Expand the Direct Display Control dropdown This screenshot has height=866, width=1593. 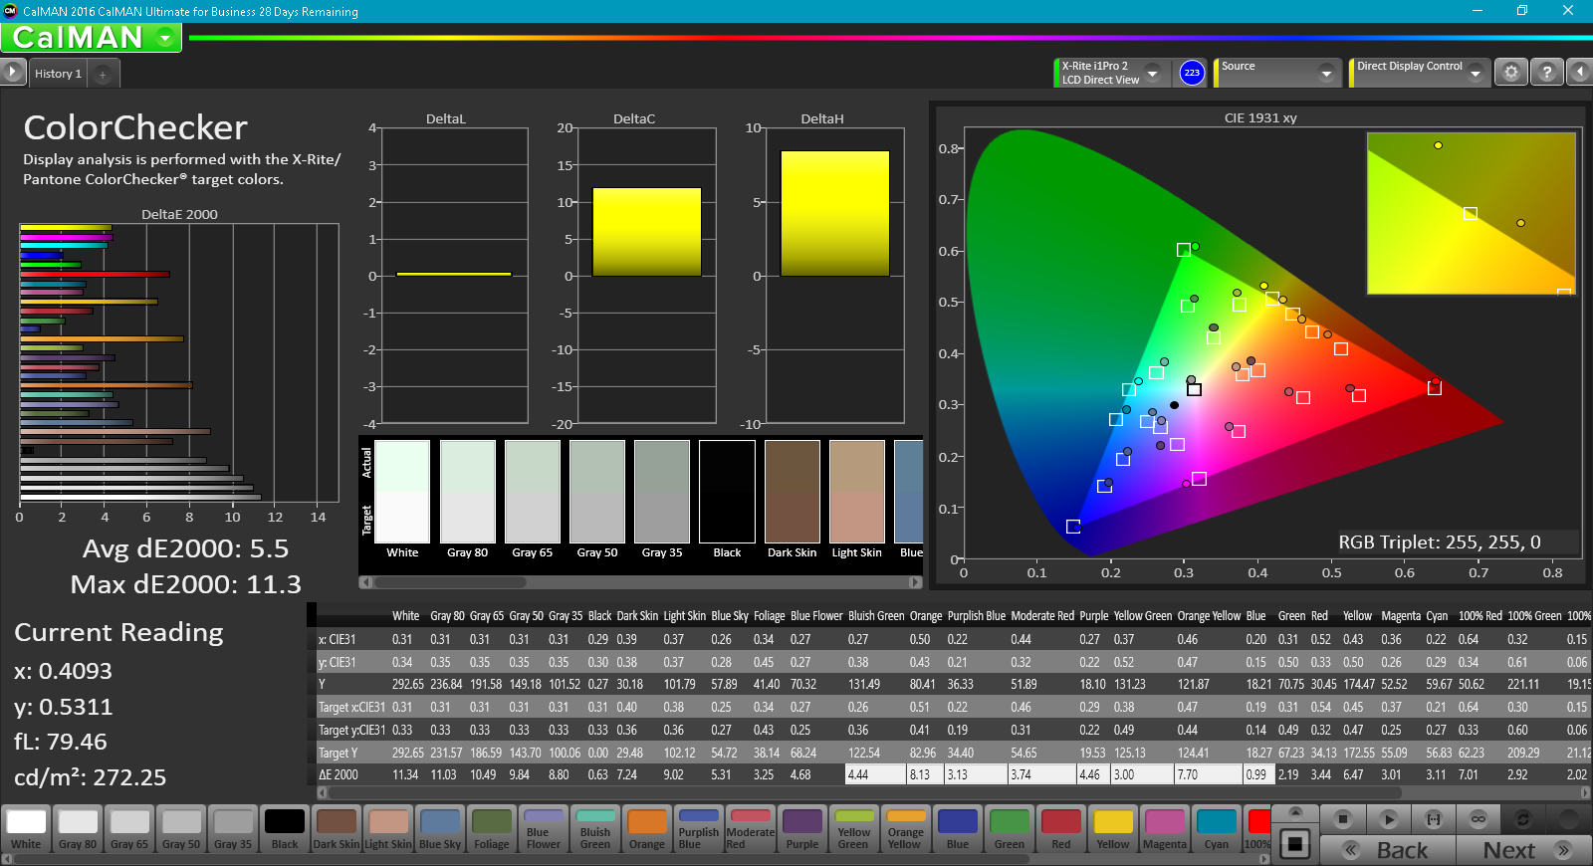click(1476, 73)
